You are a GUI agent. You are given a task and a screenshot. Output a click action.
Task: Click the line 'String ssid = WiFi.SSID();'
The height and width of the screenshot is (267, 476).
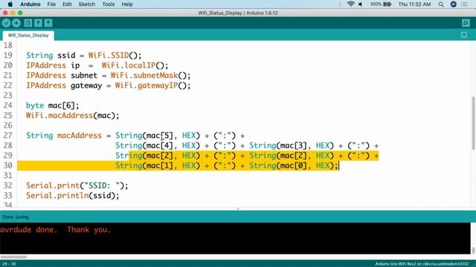pos(84,56)
